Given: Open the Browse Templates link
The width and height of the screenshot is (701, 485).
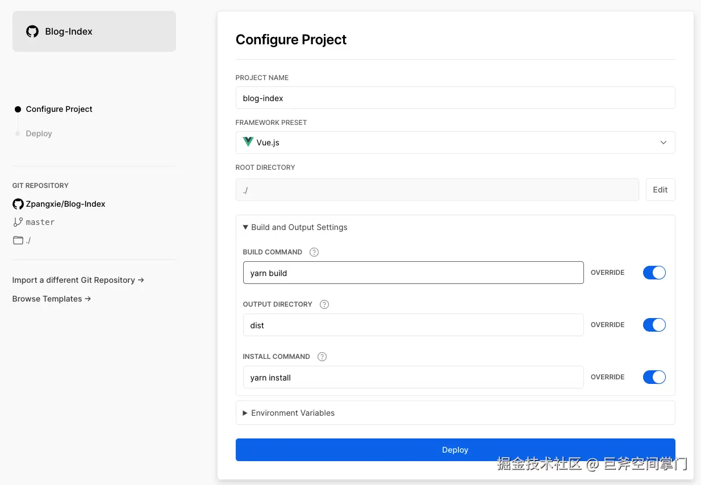Looking at the screenshot, I should click(52, 299).
